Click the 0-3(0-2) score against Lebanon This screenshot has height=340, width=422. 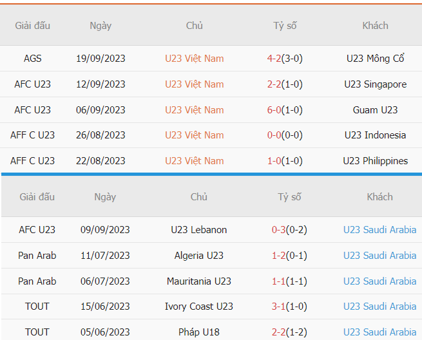pyautogui.click(x=289, y=230)
